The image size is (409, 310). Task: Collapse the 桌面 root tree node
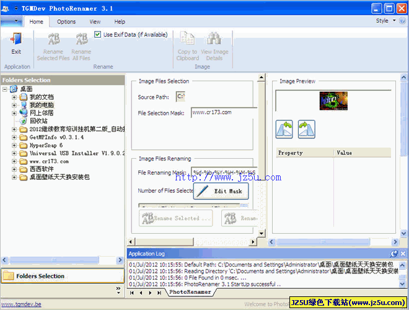click(5, 89)
